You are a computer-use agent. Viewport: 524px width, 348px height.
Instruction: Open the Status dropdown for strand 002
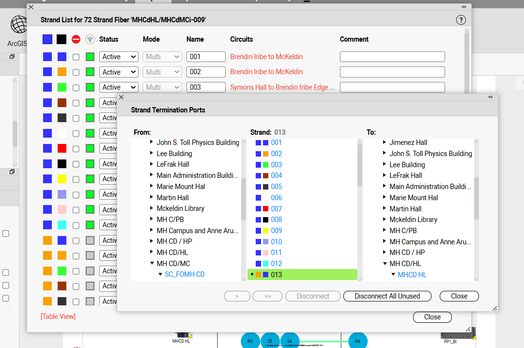click(x=119, y=72)
